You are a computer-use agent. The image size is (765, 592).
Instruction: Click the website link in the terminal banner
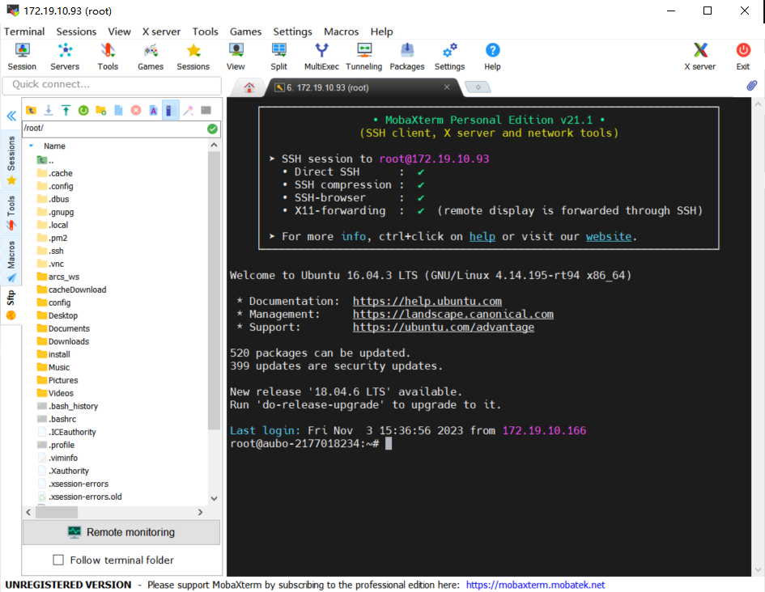click(609, 237)
